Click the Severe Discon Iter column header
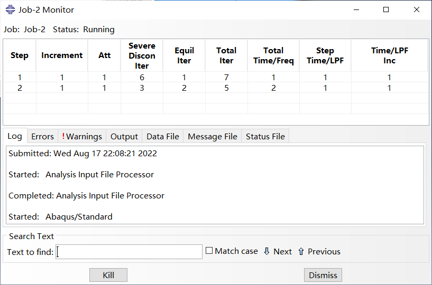The height and width of the screenshot is (285, 432). [142, 55]
